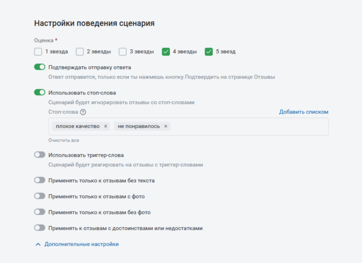Remove the "не понравилось" stop word tag

point(165,126)
